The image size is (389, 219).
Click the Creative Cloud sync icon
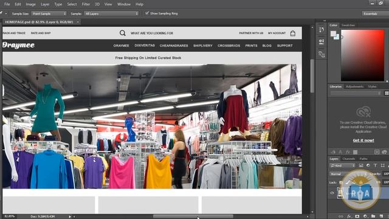(385, 152)
